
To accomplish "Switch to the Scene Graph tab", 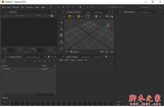I will point(15,57).
